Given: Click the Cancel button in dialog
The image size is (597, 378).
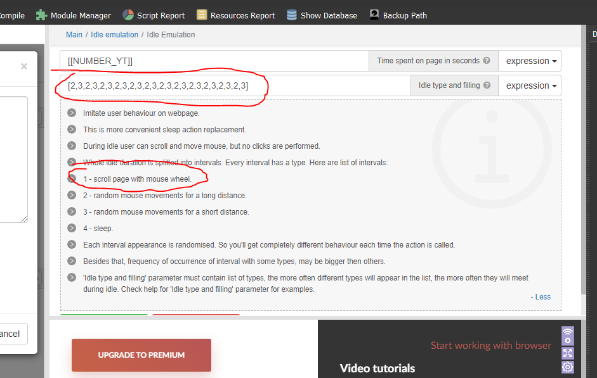Looking at the screenshot, I should tap(10, 334).
